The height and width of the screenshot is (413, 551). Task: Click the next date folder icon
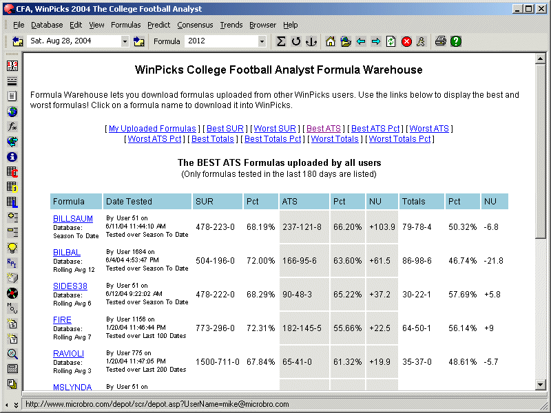(139, 41)
